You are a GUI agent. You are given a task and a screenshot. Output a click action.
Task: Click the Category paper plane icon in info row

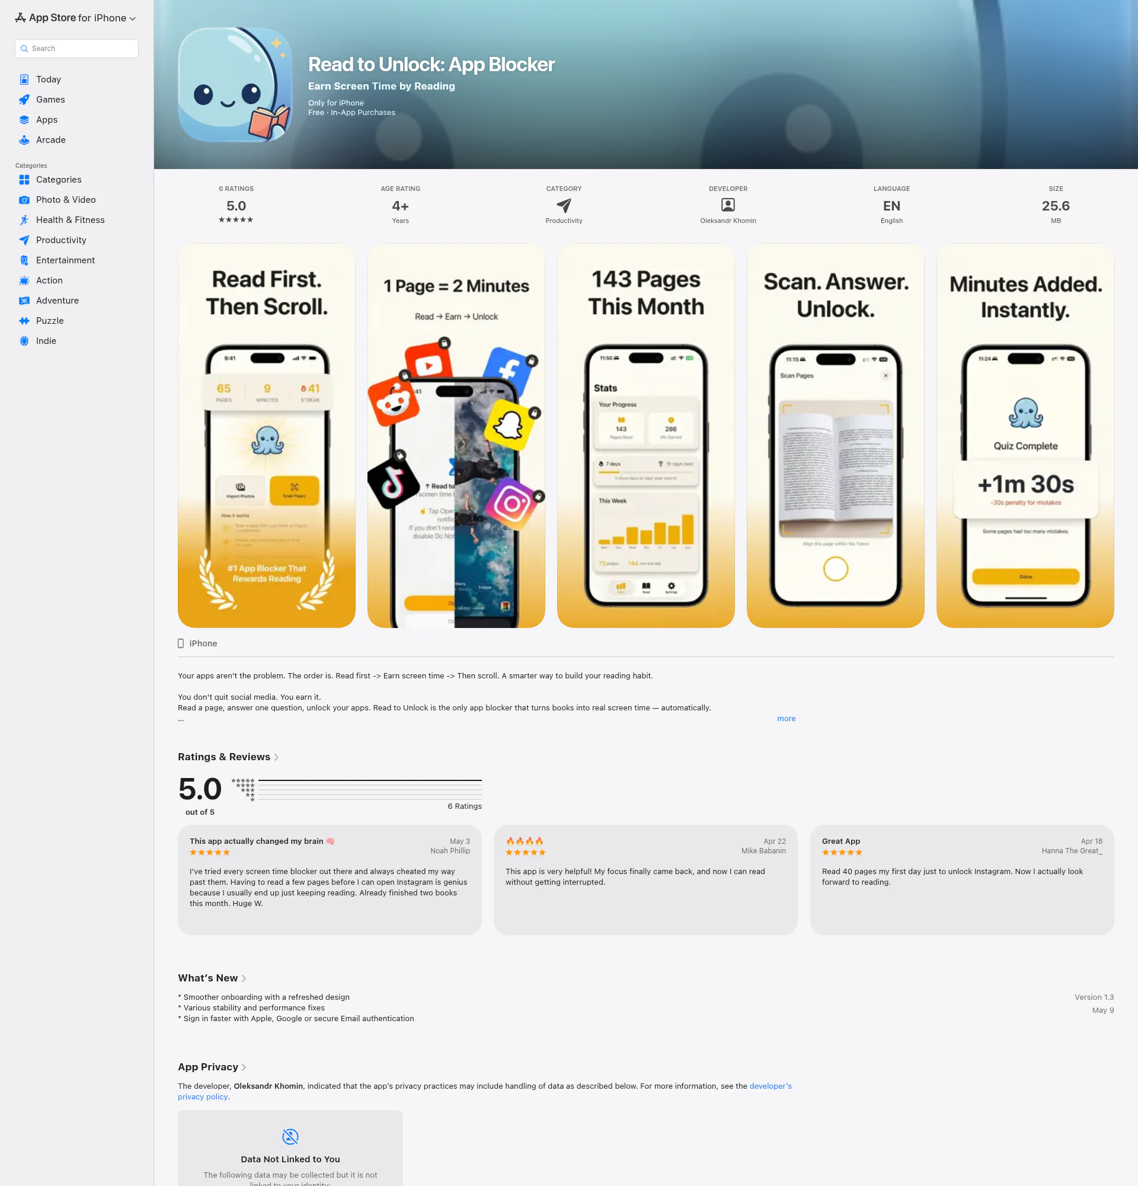coord(564,206)
